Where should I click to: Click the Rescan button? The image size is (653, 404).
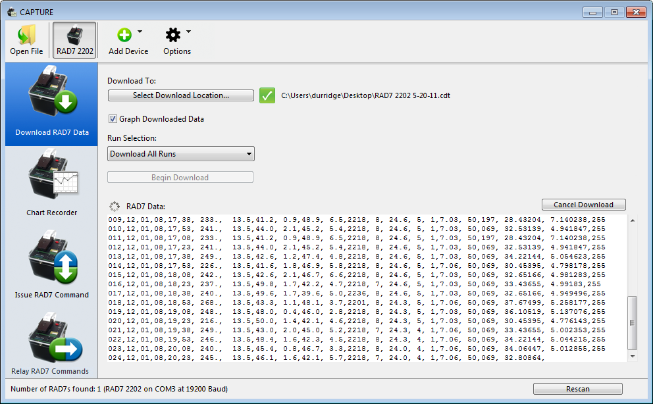[x=577, y=389]
